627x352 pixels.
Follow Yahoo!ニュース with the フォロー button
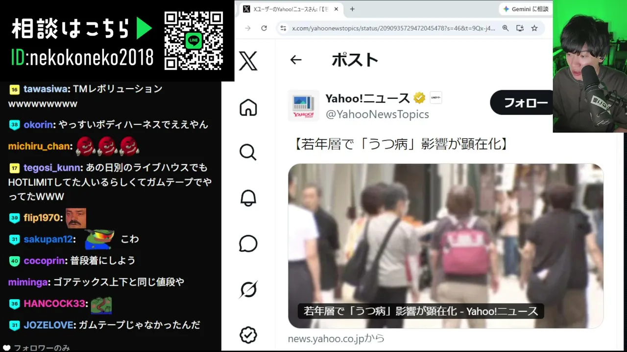coord(522,103)
